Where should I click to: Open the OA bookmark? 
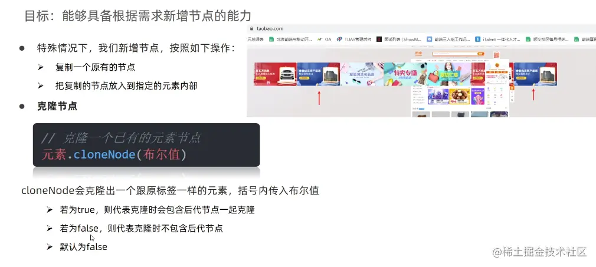tap(324, 39)
